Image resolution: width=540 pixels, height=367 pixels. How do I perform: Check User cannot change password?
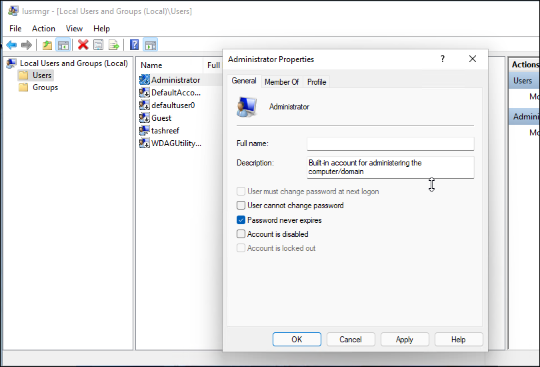coord(241,206)
